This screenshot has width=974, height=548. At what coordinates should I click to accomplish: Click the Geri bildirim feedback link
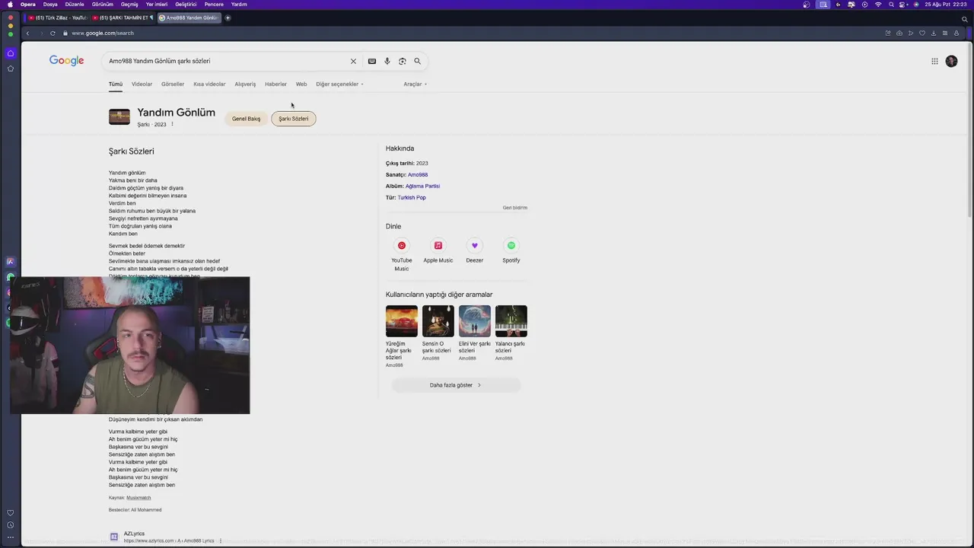point(514,208)
